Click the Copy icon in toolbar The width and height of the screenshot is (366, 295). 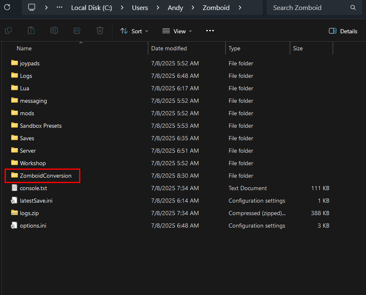click(8, 31)
